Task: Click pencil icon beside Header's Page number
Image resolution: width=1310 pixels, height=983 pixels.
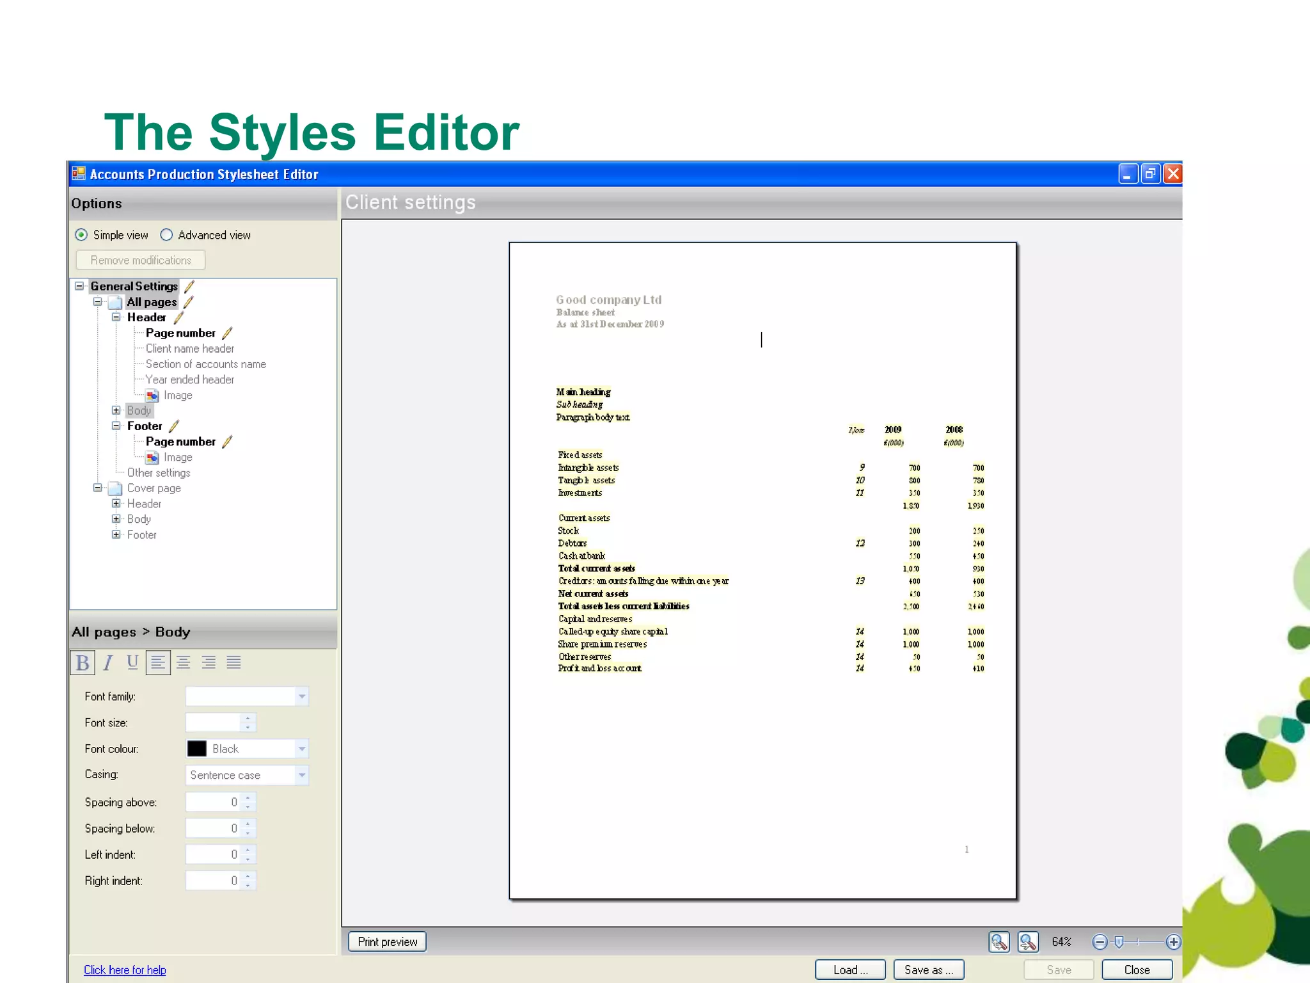Action: coord(227,333)
